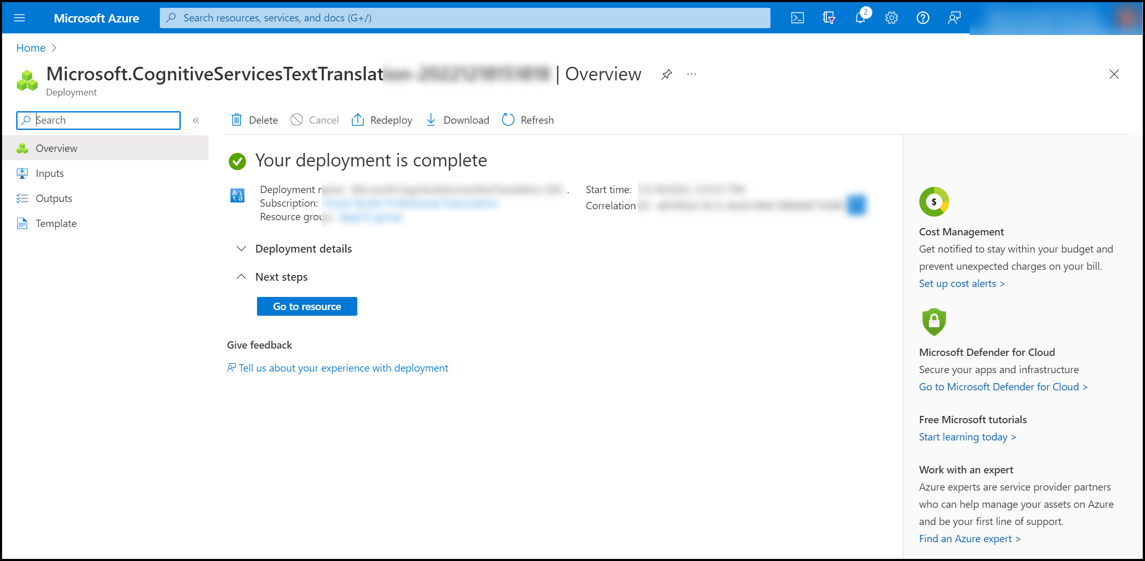This screenshot has height=561, width=1145.
Task: View notifications bell
Action: pos(860,18)
